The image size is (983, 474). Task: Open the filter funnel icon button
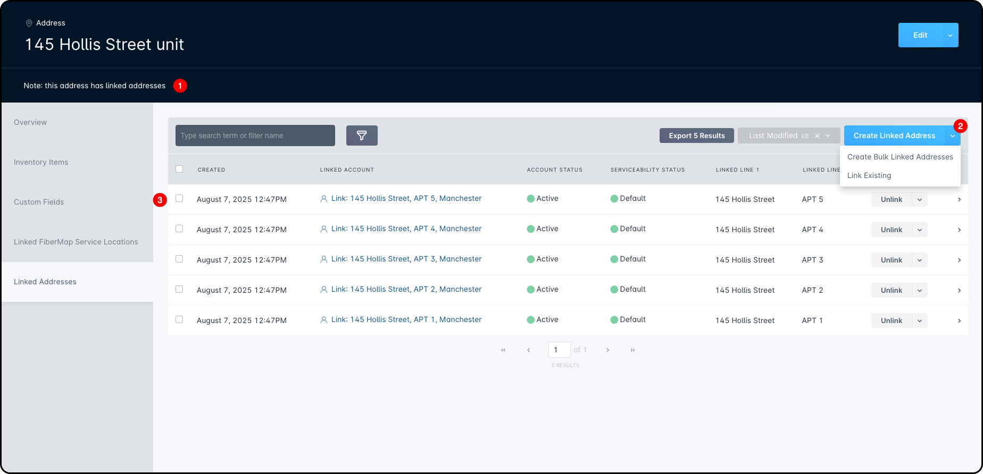pos(362,136)
